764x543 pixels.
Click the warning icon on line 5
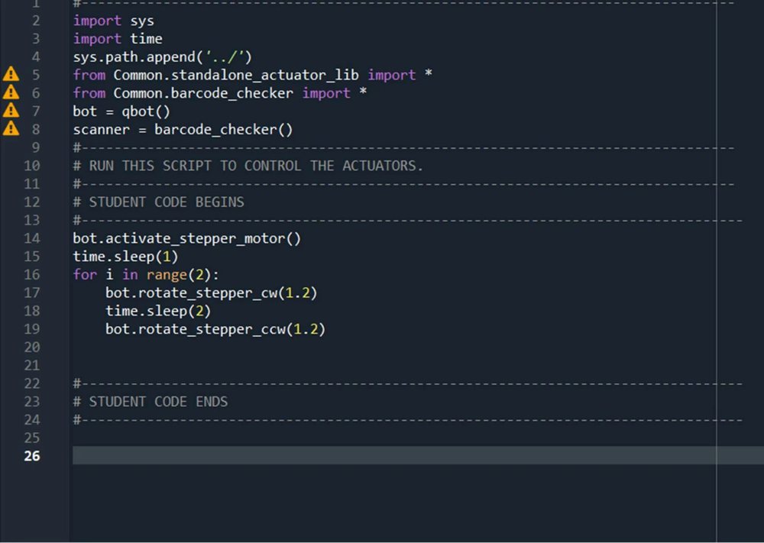pos(11,75)
